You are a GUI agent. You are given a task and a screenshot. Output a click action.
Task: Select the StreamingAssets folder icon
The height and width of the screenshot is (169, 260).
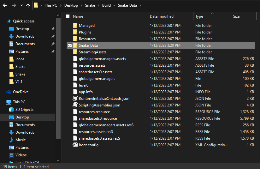75,52
